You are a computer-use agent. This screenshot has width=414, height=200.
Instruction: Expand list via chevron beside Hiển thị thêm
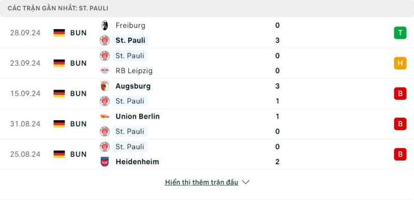(245, 182)
